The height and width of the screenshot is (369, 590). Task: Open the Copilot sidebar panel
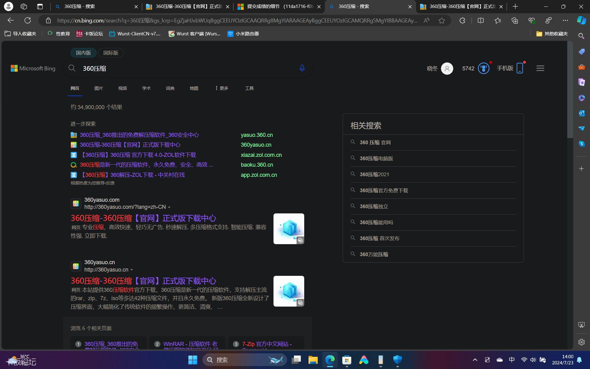[x=581, y=20]
